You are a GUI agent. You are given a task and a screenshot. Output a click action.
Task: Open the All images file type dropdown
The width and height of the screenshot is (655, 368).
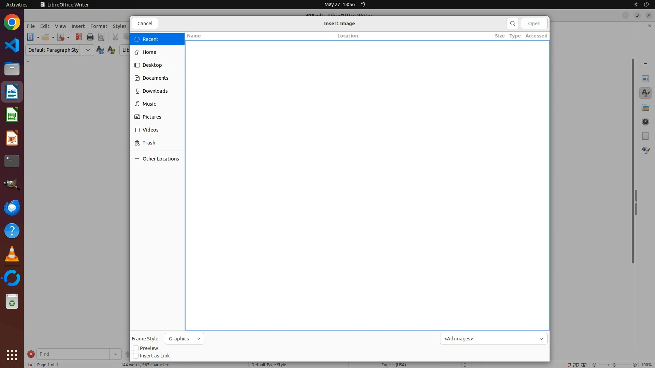tap(493, 339)
